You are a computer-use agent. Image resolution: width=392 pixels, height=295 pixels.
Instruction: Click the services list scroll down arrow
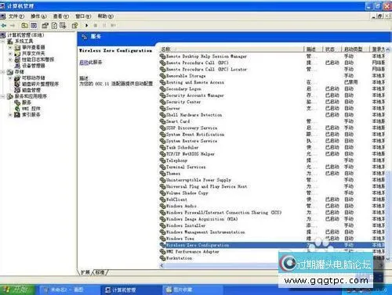(388, 259)
